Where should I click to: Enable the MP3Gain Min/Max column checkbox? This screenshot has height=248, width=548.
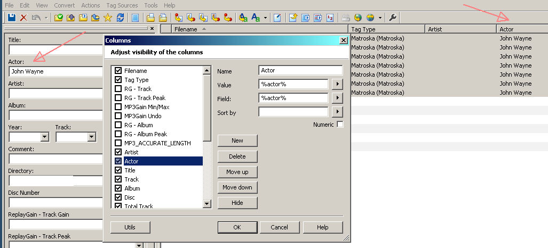pyautogui.click(x=118, y=107)
